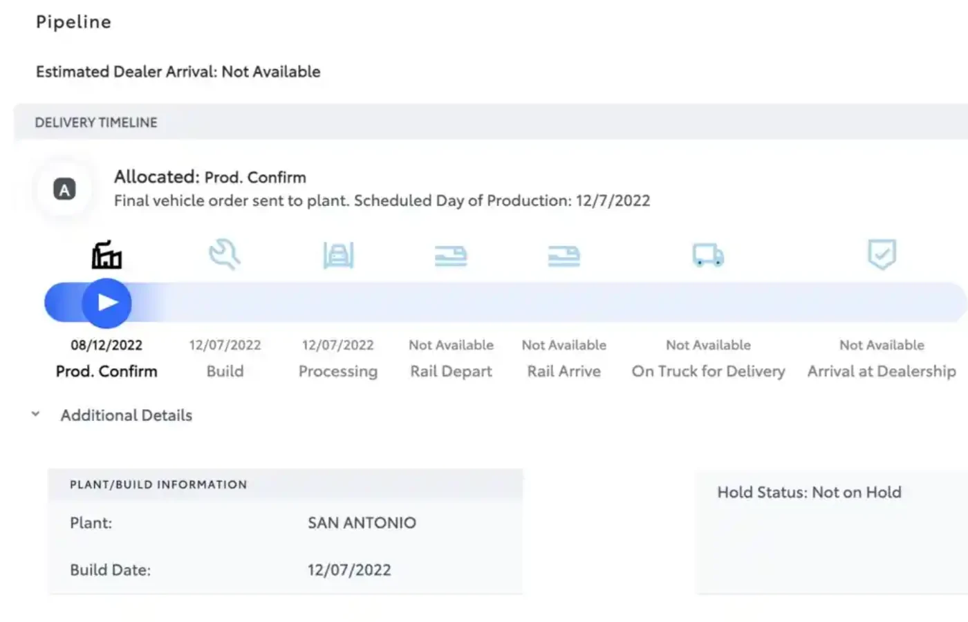Click the delivery progress bar track
Screen dimensions: 968x622
coord(505,303)
